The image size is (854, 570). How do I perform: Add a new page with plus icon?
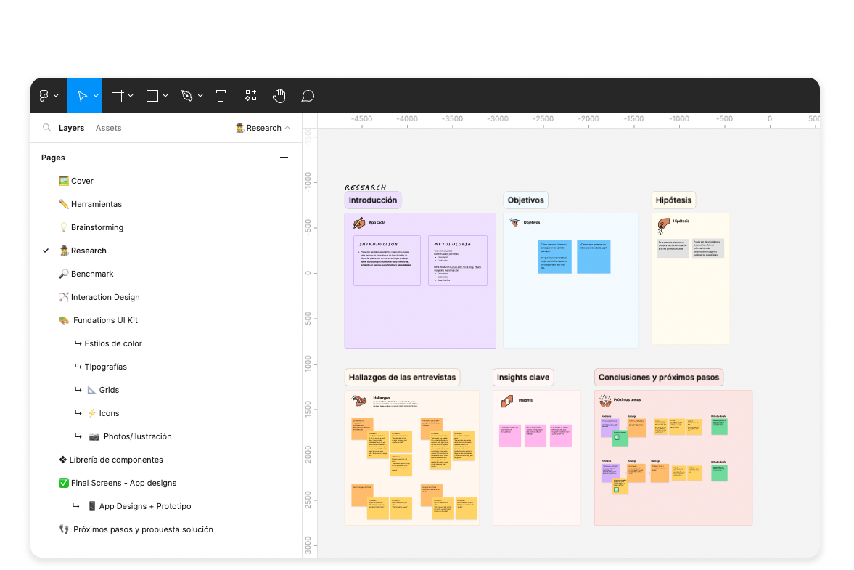(x=284, y=158)
